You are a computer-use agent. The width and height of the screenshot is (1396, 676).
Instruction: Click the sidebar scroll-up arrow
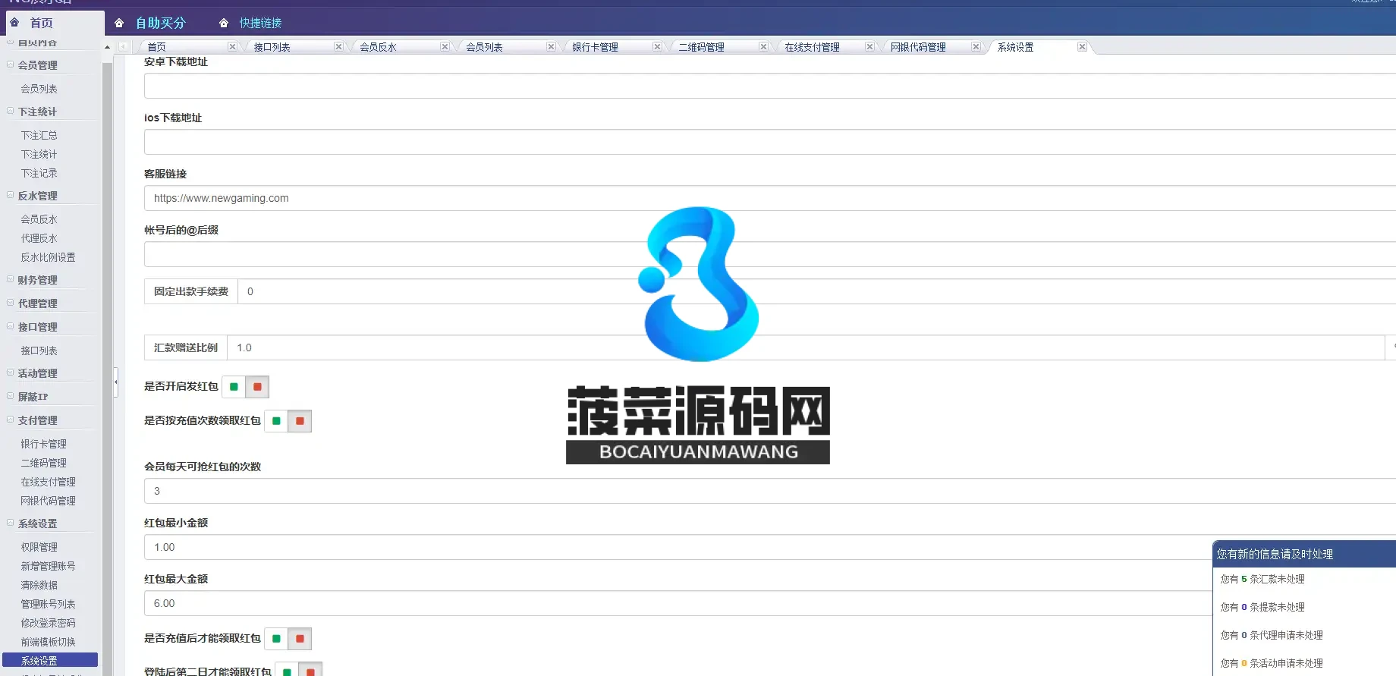tap(107, 47)
